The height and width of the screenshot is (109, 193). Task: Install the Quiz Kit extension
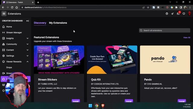tap(129, 101)
